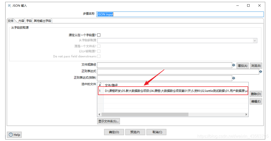Screen dimensions: 271x141
Task: Click the 文件或路径 input field
Action: click(165, 65)
